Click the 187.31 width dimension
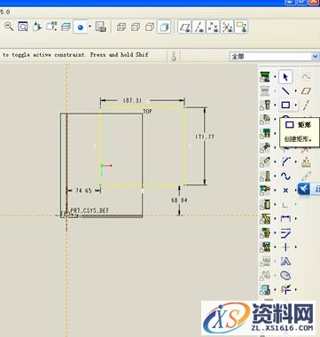320x337 pixels. pyautogui.click(x=132, y=100)
